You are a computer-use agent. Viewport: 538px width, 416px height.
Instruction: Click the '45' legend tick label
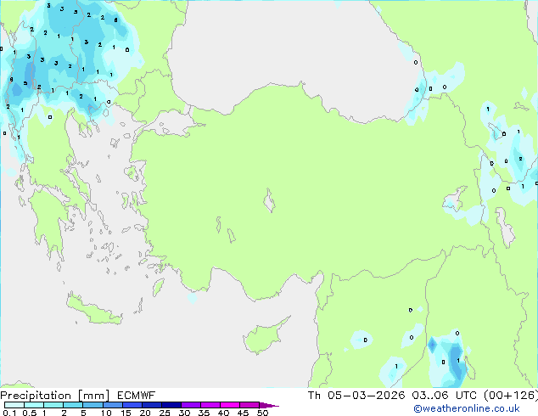click(243, 413)
